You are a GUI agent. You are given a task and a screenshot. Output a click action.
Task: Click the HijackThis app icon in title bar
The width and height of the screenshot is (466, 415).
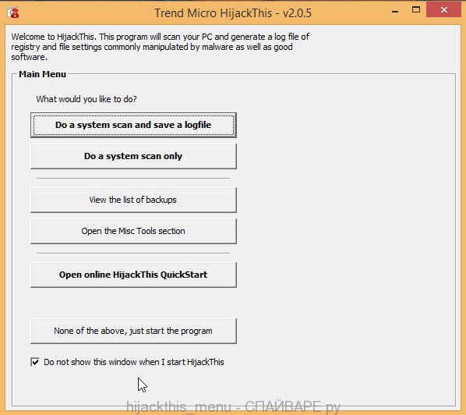click(13, 12)
